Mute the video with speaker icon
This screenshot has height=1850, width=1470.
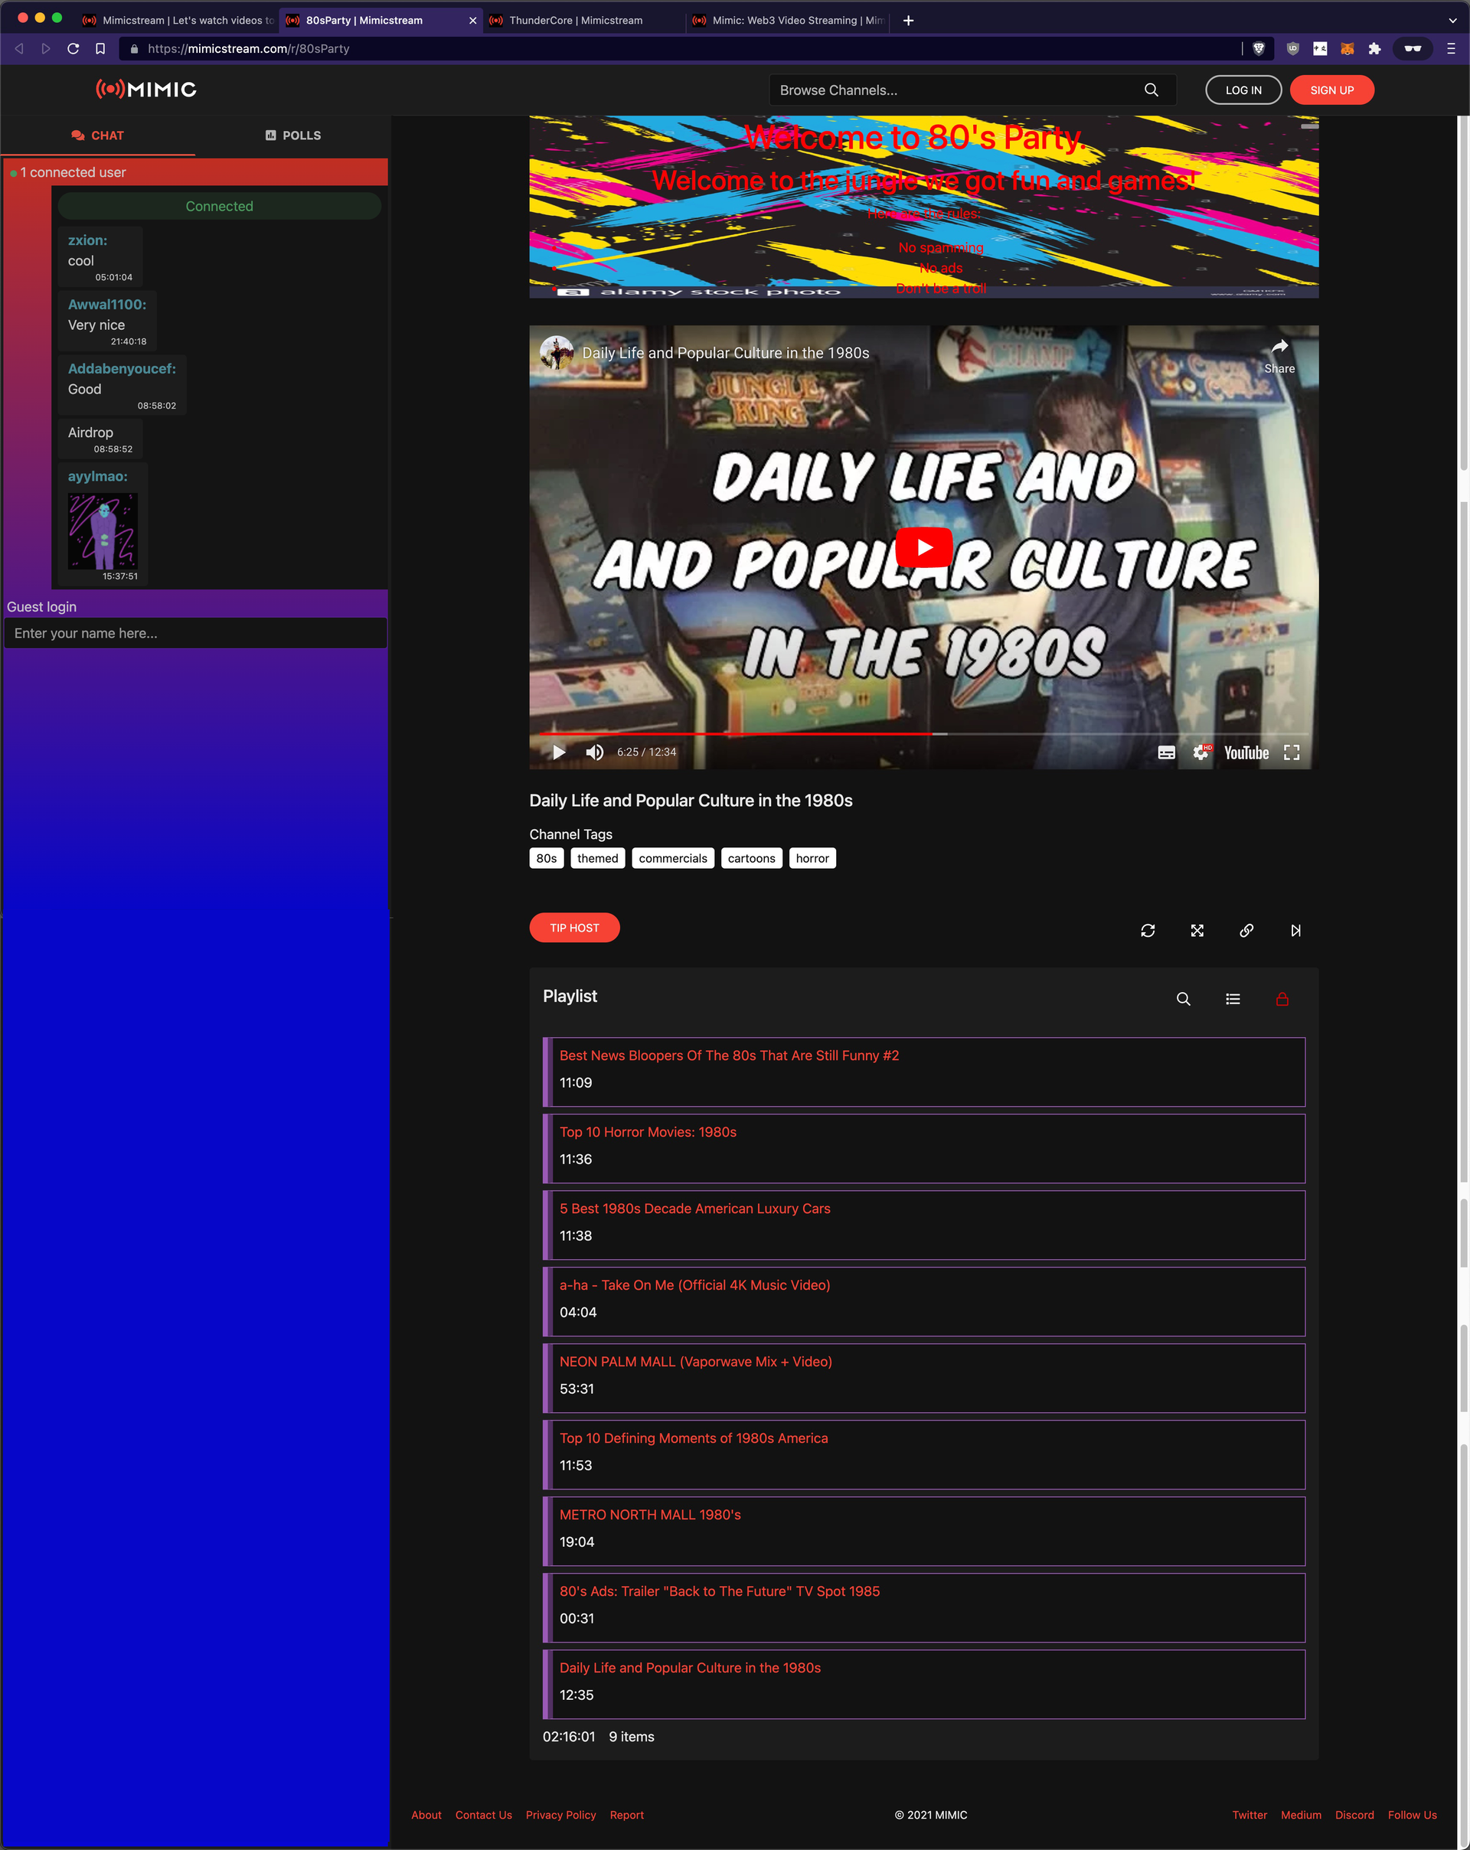(594, 752)
